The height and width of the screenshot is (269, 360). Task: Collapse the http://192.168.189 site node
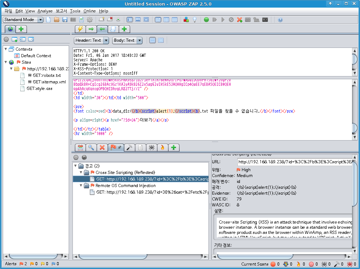11,69
